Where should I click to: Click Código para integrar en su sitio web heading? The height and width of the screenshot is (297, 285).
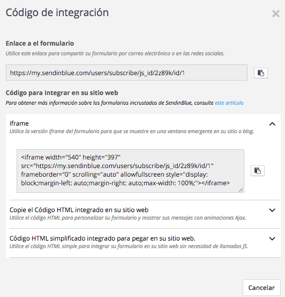click(62, 93)
